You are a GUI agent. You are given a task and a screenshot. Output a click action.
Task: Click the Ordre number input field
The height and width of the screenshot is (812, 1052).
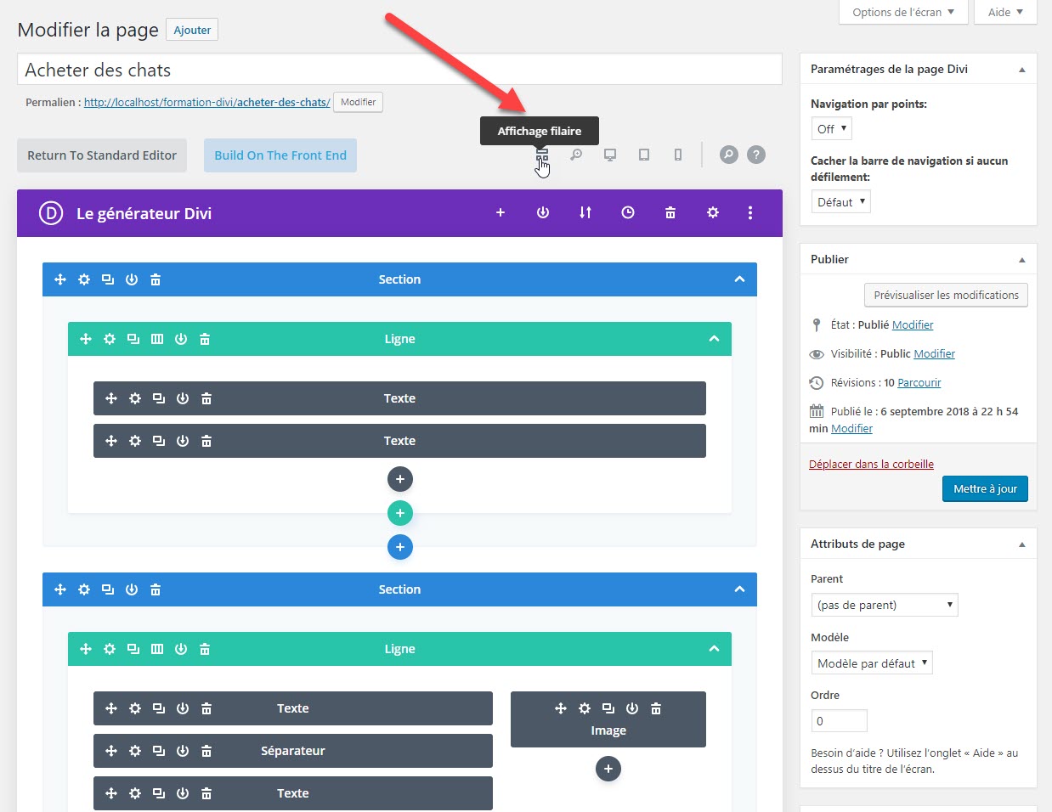tap(839, 721)
